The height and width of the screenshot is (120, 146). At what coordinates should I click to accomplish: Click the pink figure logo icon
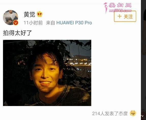[106, 8]
